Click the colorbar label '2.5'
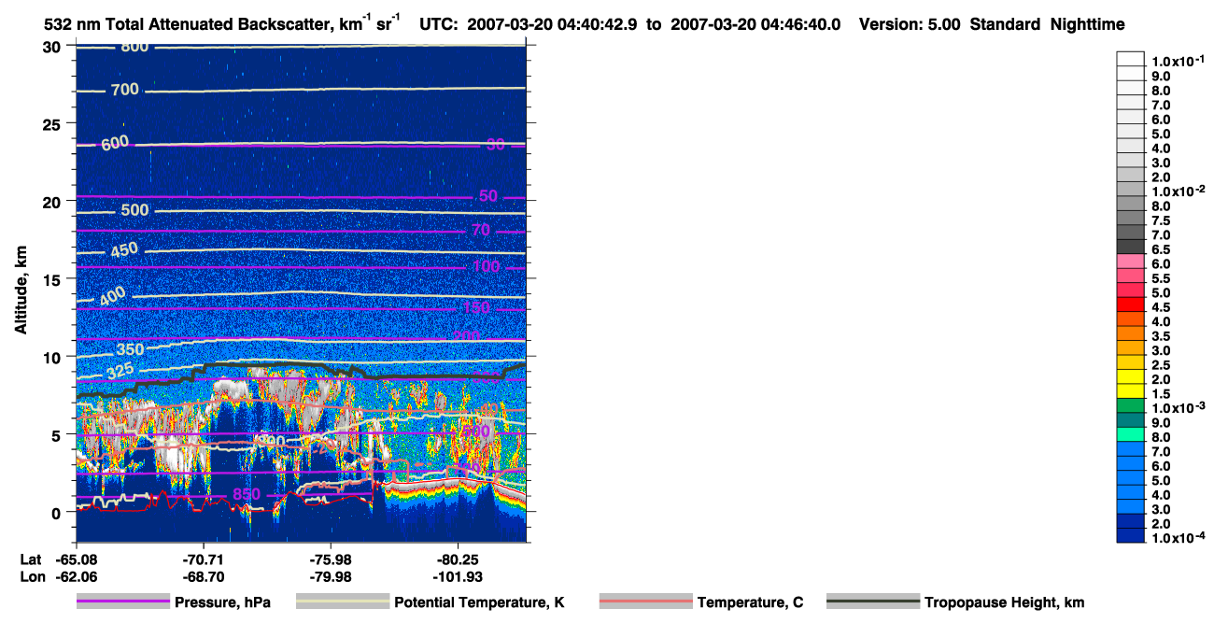The image size is (1214, 623). pos(1161,365)
